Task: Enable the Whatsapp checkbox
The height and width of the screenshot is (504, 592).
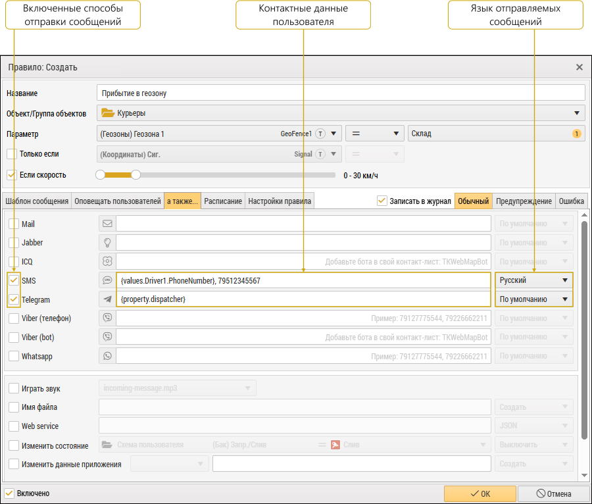Action: pos(14,356)
